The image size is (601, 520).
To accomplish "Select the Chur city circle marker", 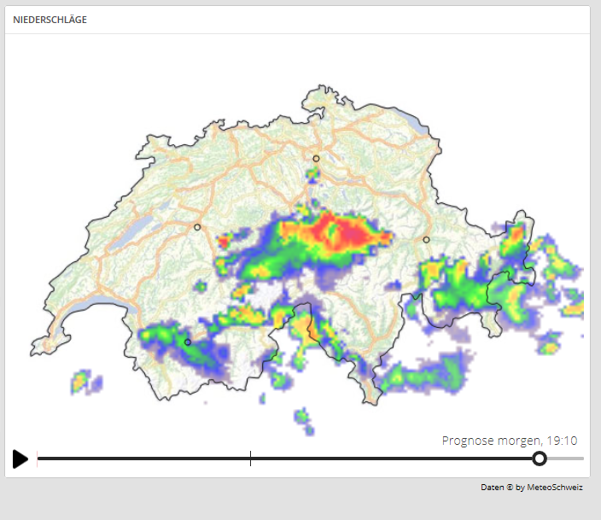I will tap(426, 239).
